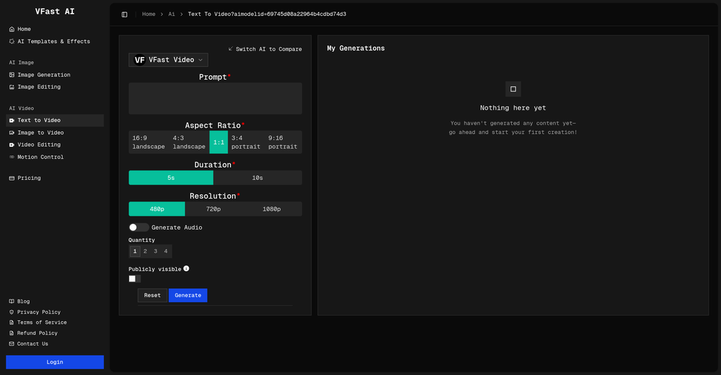Open Video Editing in sidebar
This screenshot has width=721, height=375.
[x=39, y=145]
